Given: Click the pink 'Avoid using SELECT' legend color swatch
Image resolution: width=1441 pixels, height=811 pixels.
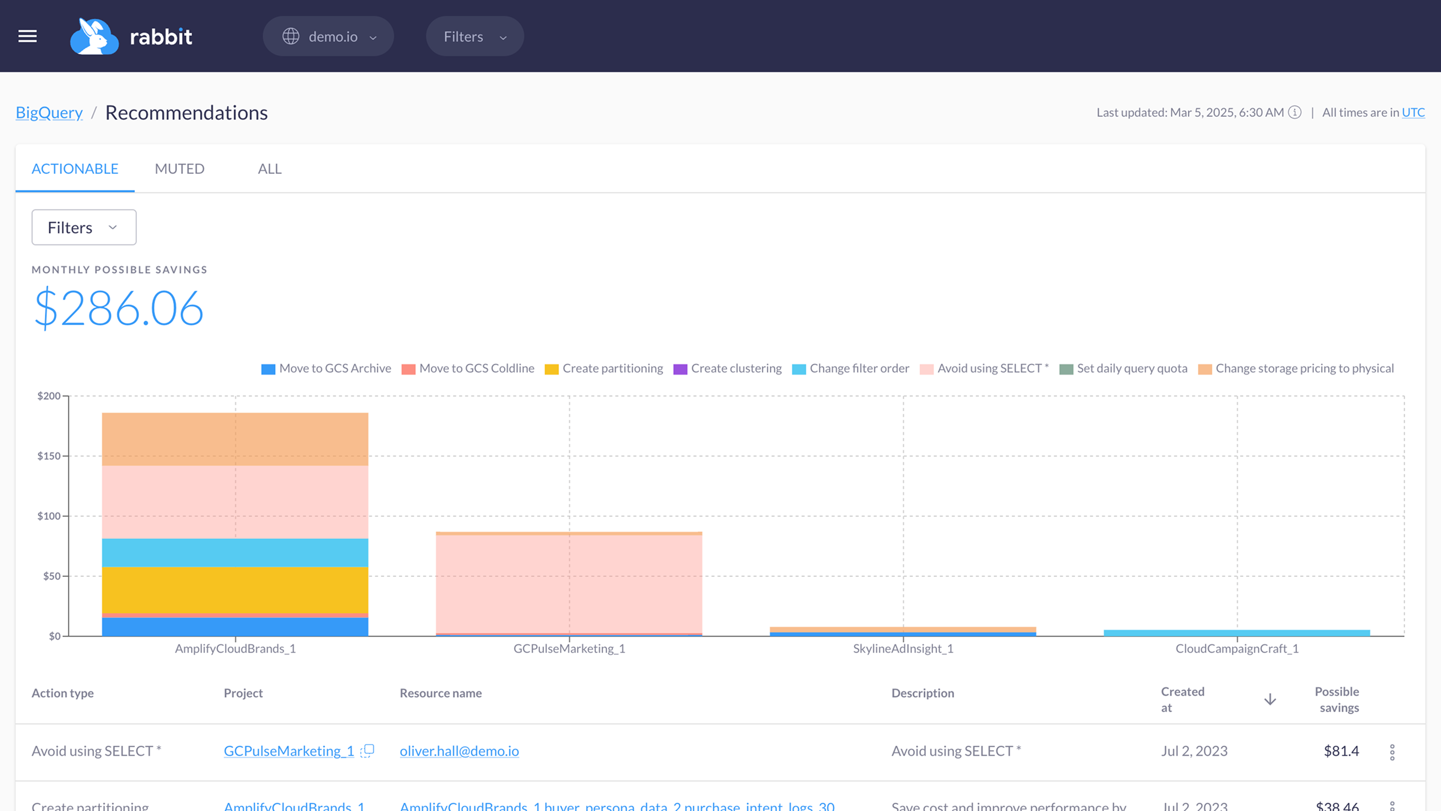Looking at the screenshot, I should coord(926,368).
